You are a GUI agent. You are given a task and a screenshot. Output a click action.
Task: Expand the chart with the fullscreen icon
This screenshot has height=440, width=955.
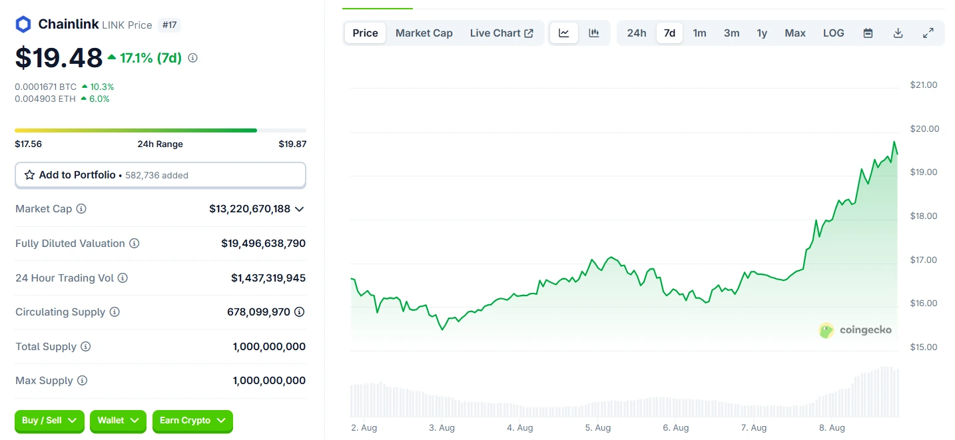click(928, 32)
